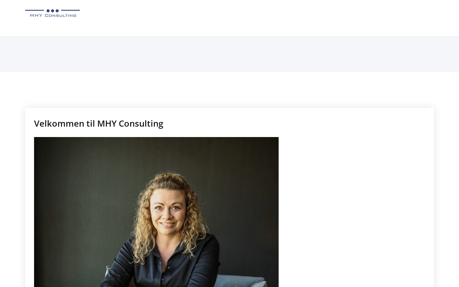Screen dimensions: 459x287
Task: Click the light gray banner band
Action: (x=229, y=54)
